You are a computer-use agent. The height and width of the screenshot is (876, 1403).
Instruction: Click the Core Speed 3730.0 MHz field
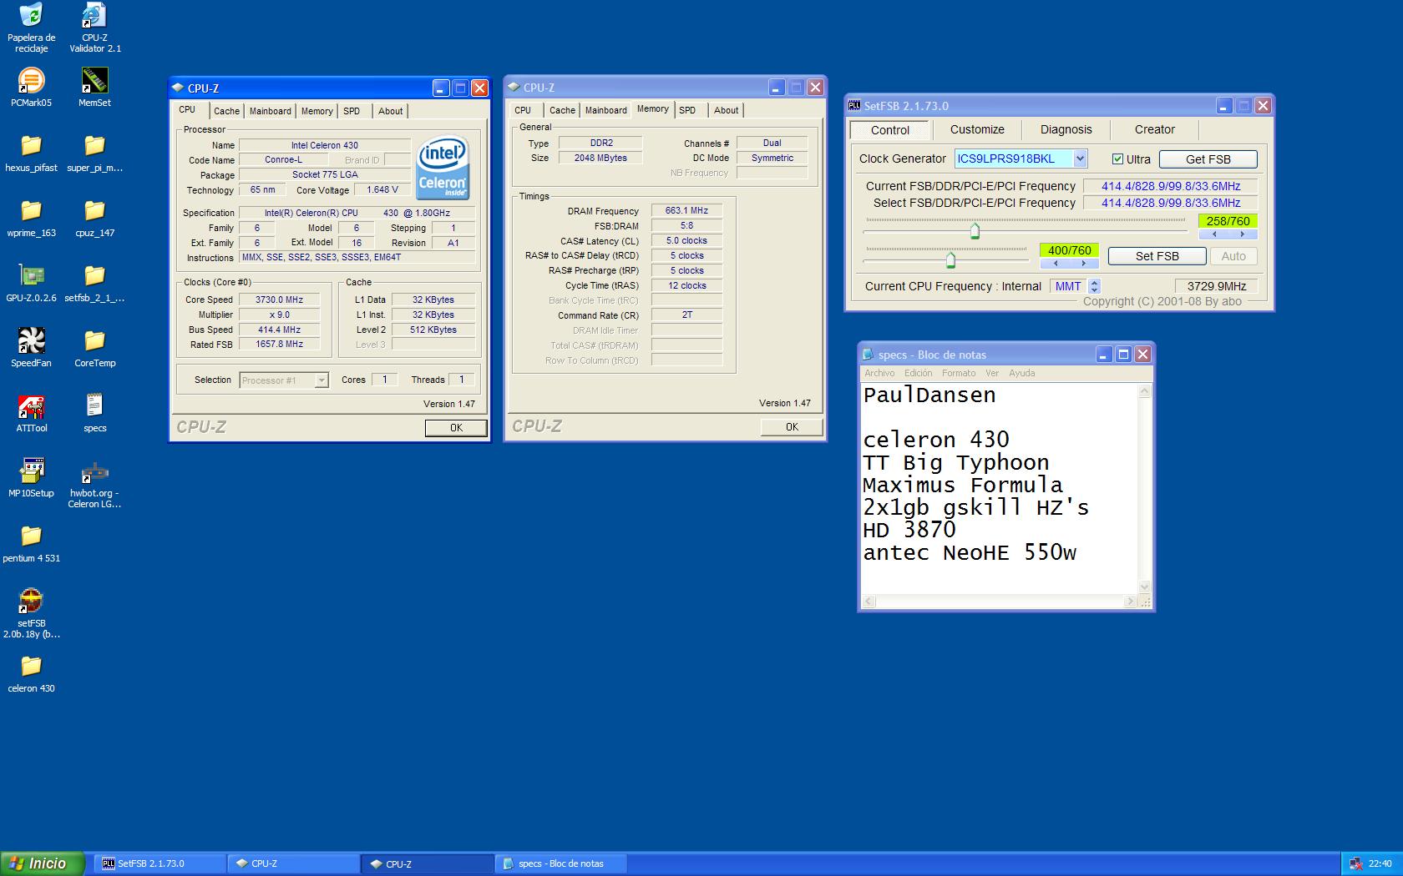[x=279, y=300]
